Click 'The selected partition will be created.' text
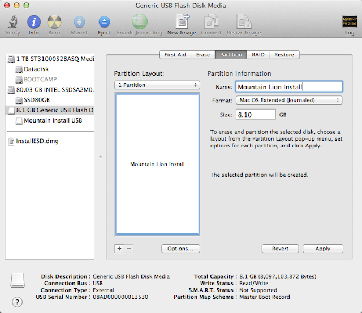 pos(259,175)
